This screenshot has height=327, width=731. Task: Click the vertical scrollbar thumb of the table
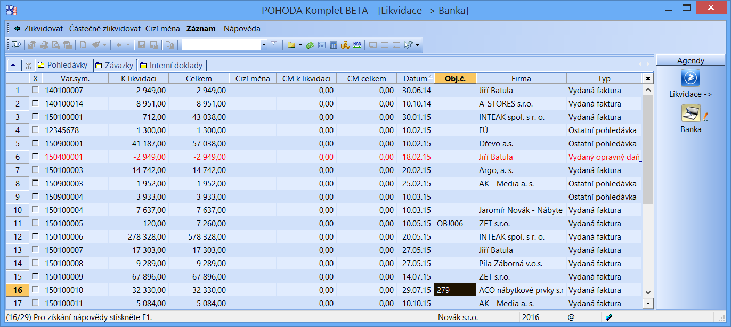(648, 151)
